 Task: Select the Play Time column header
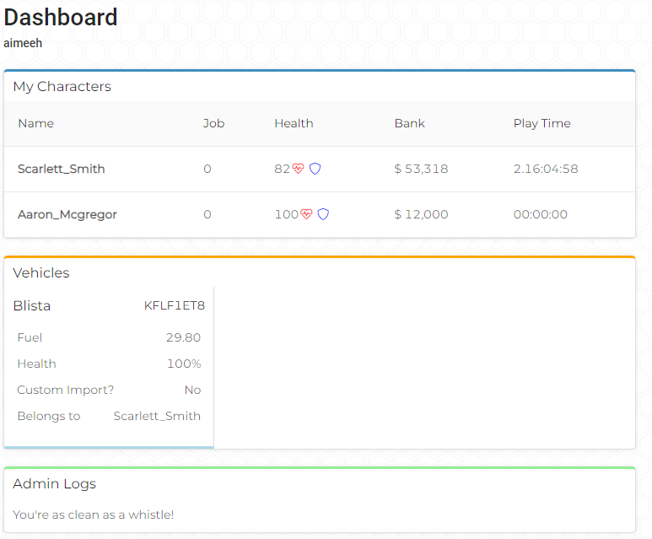click(542, 123)
